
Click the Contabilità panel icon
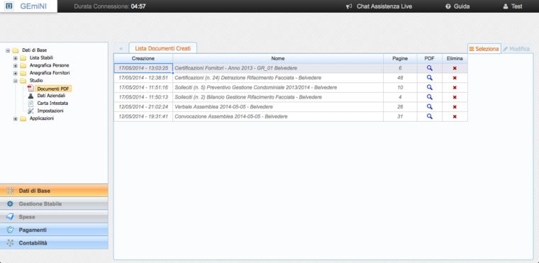point(10,243)
